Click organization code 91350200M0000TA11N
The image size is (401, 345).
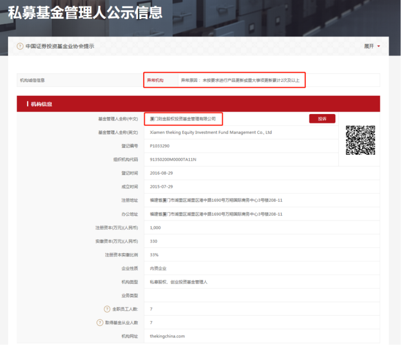(173, 160)
